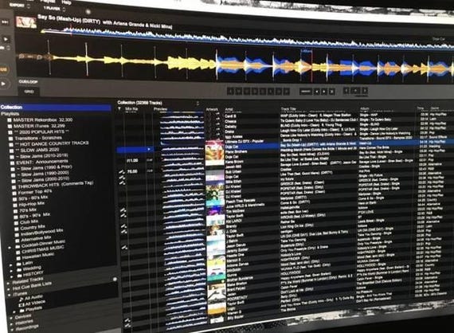Viewport: 454px width, 333px height.
Task: Click the loop-in button in loop controls
Action: (346, 91)
